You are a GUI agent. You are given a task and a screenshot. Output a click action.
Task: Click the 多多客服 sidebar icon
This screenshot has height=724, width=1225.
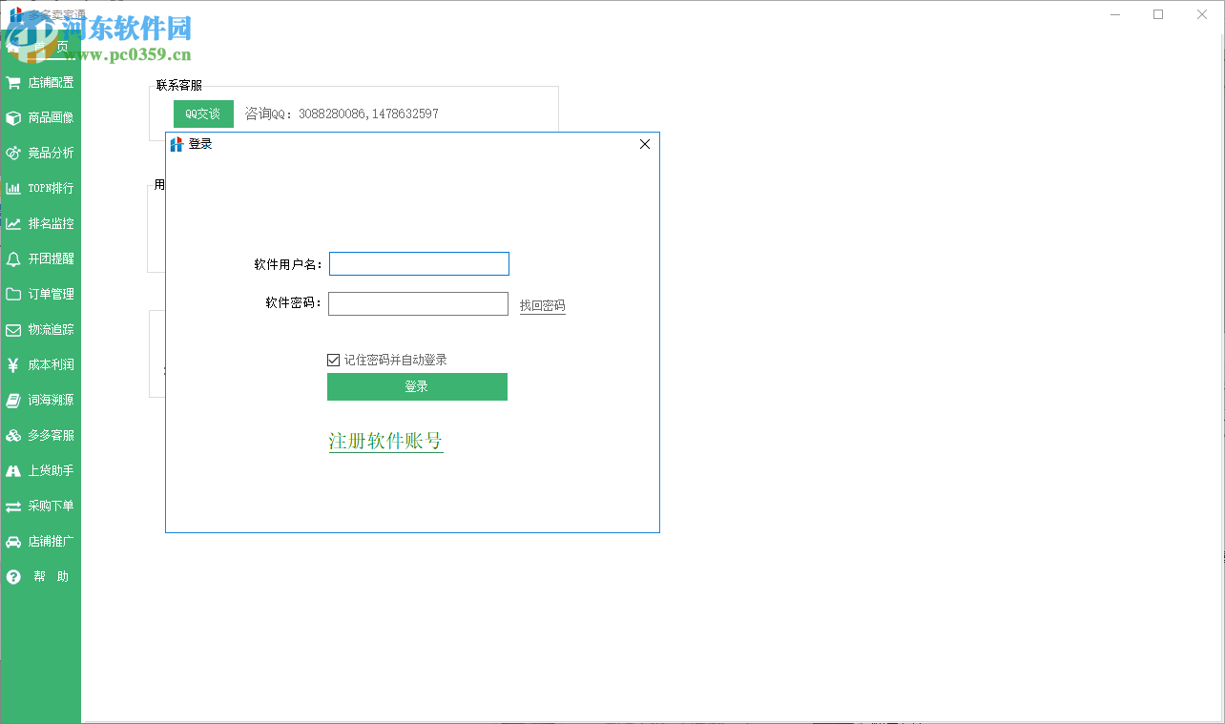[13, 435]
